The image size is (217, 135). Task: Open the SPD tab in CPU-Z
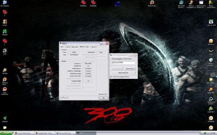(x=87, y=47)
